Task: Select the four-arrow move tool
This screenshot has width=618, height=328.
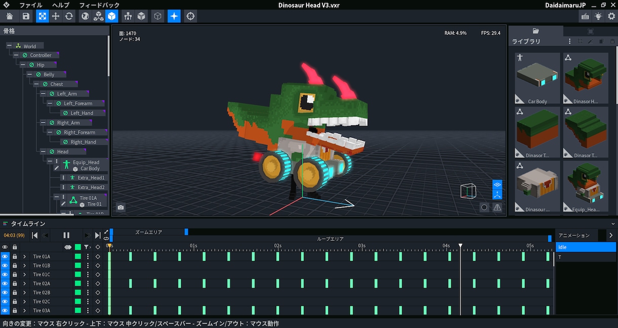Action: click(x=56, y=16)
